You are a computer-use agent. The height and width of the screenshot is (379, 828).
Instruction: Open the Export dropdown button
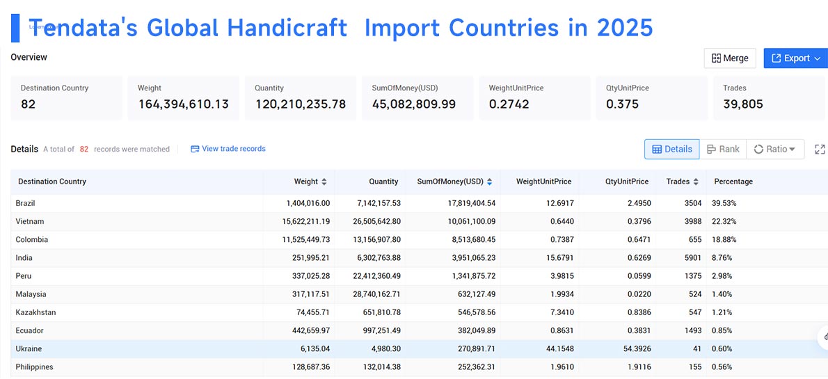click(x=796, y=58)
